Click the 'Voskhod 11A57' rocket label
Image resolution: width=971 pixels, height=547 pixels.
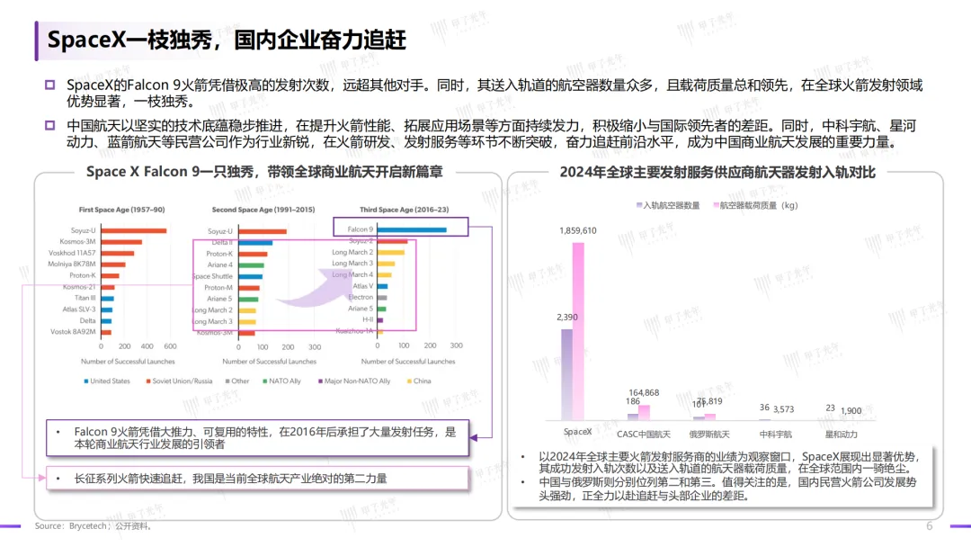pos(73,253)
